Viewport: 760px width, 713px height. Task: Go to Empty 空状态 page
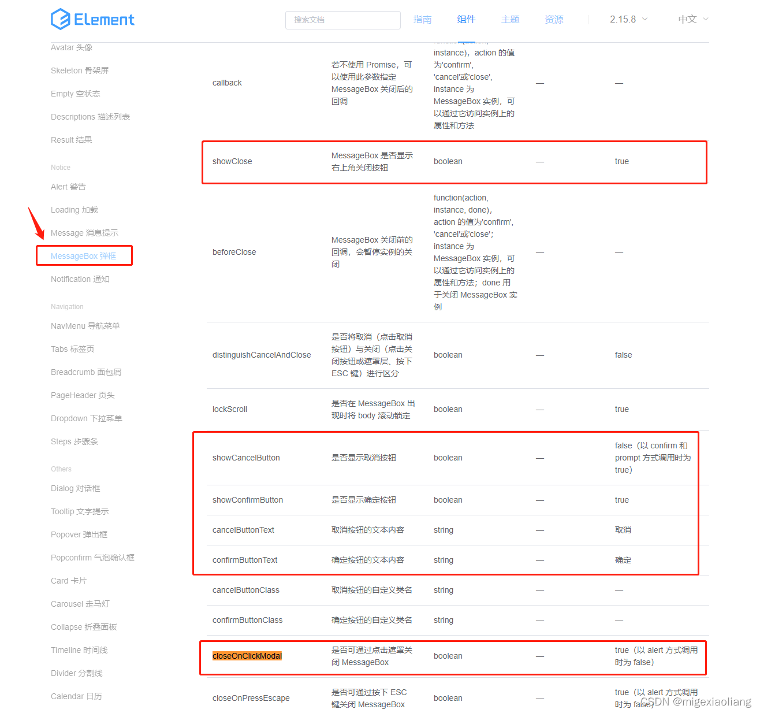coord(76,94)
